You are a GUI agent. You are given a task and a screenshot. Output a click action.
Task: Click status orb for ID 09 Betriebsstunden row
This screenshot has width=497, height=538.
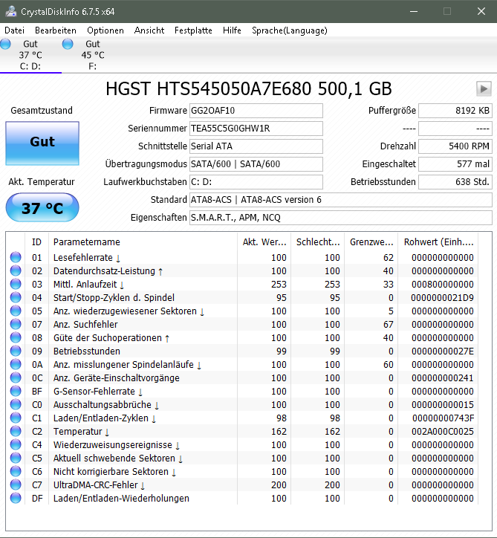click(16, 351)
